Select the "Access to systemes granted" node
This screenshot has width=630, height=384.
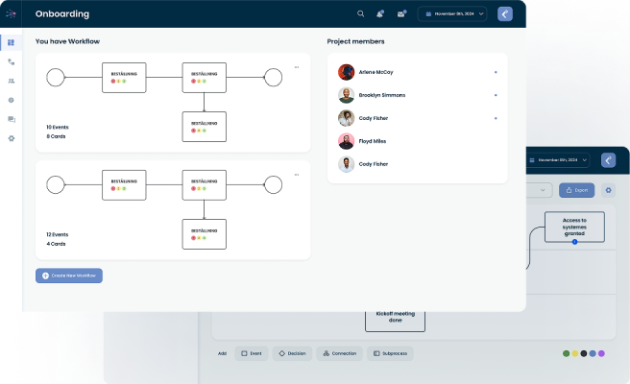tap(574, 227)
